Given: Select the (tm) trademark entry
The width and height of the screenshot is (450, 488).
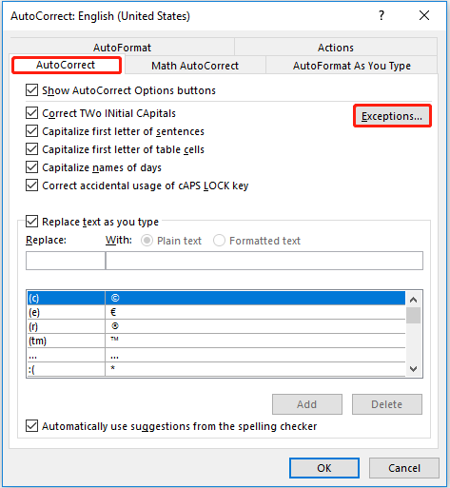Looking at the screenshot, I should (x=216, y=341).
